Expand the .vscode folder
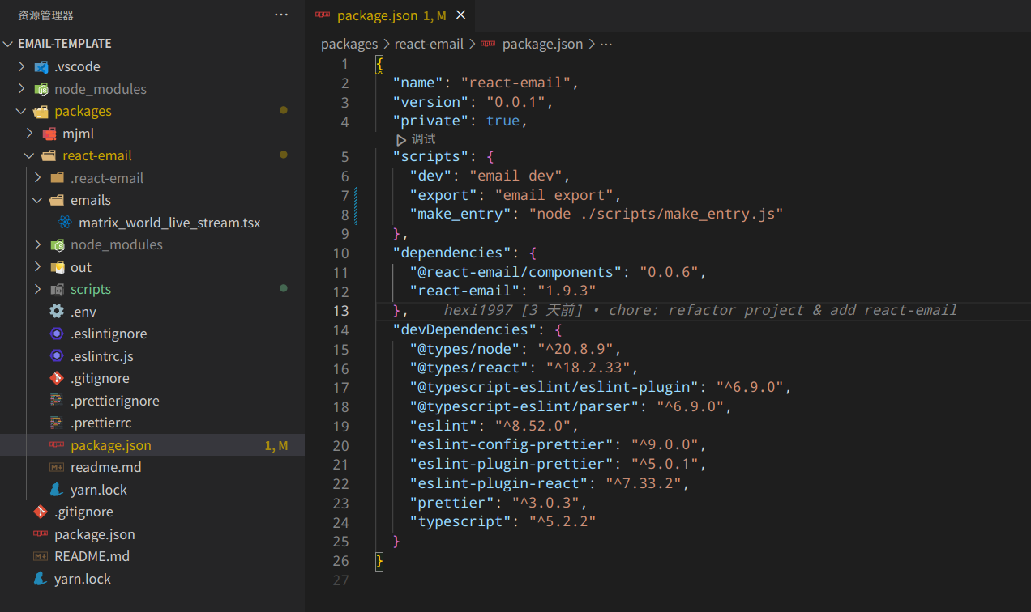Screen dimensions: 1031x612 coord(21,66)
